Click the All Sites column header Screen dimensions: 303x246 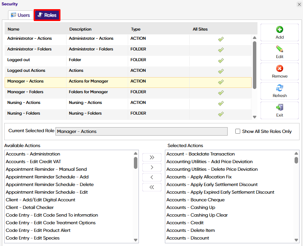[200, 29]
